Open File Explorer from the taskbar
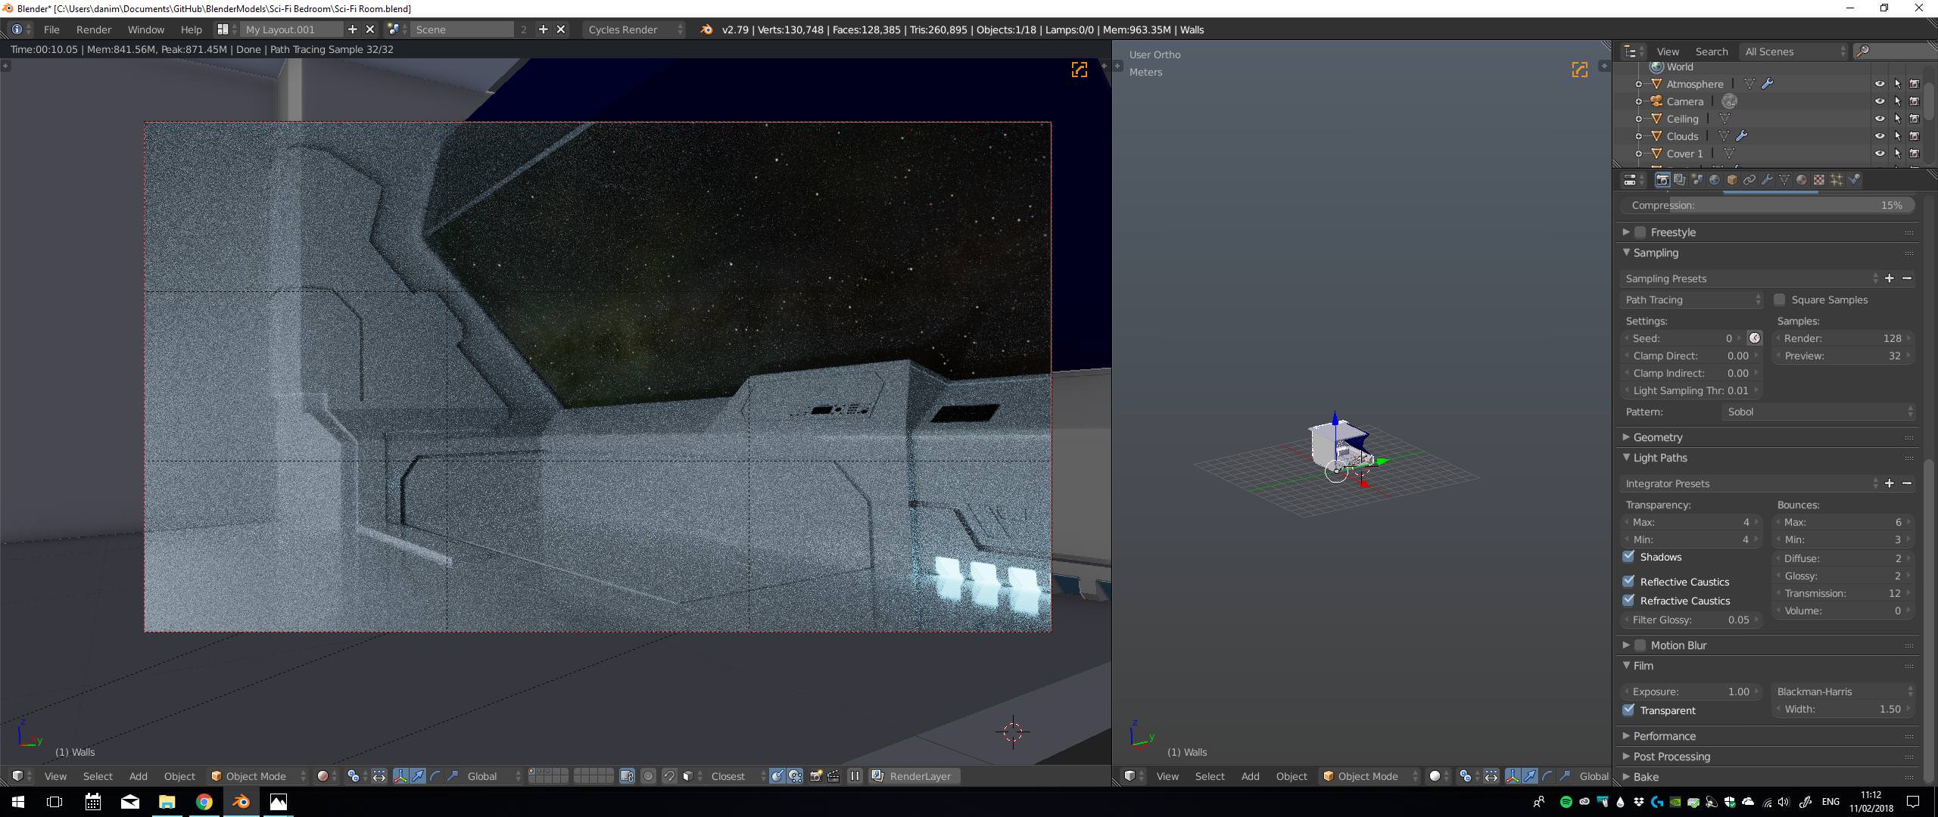Image resolution: width=1938 pixels, height=817 pixels. coord(167,802)
